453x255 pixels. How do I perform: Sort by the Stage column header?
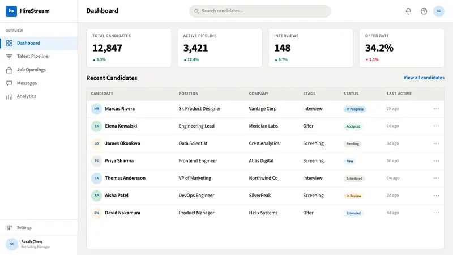(x=309, y=93)
